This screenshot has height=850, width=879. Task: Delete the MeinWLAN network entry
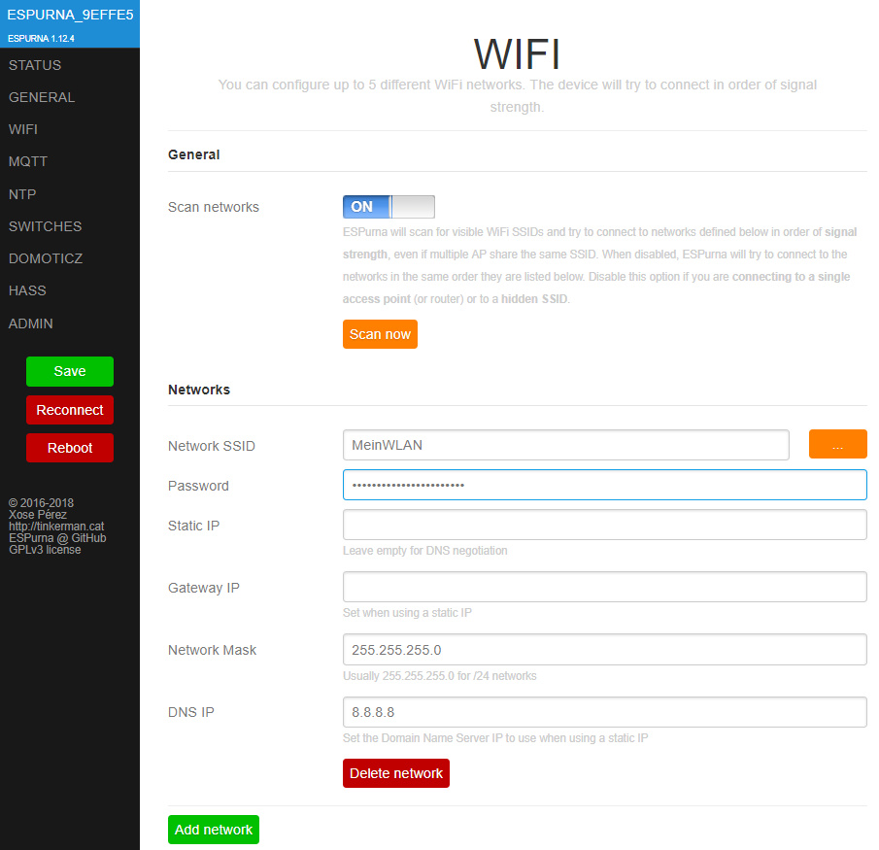pos(396,773)
